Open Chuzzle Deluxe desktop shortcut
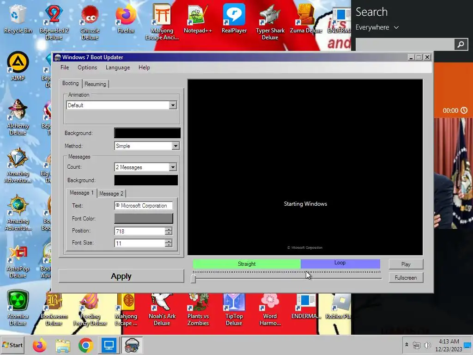 point(90,22)
